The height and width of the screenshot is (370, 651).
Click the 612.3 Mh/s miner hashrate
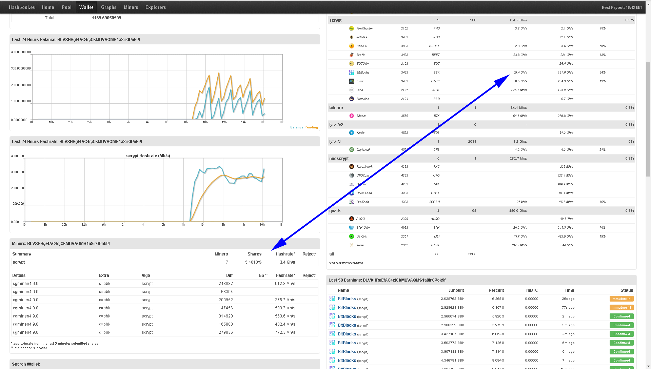(285, 284)
